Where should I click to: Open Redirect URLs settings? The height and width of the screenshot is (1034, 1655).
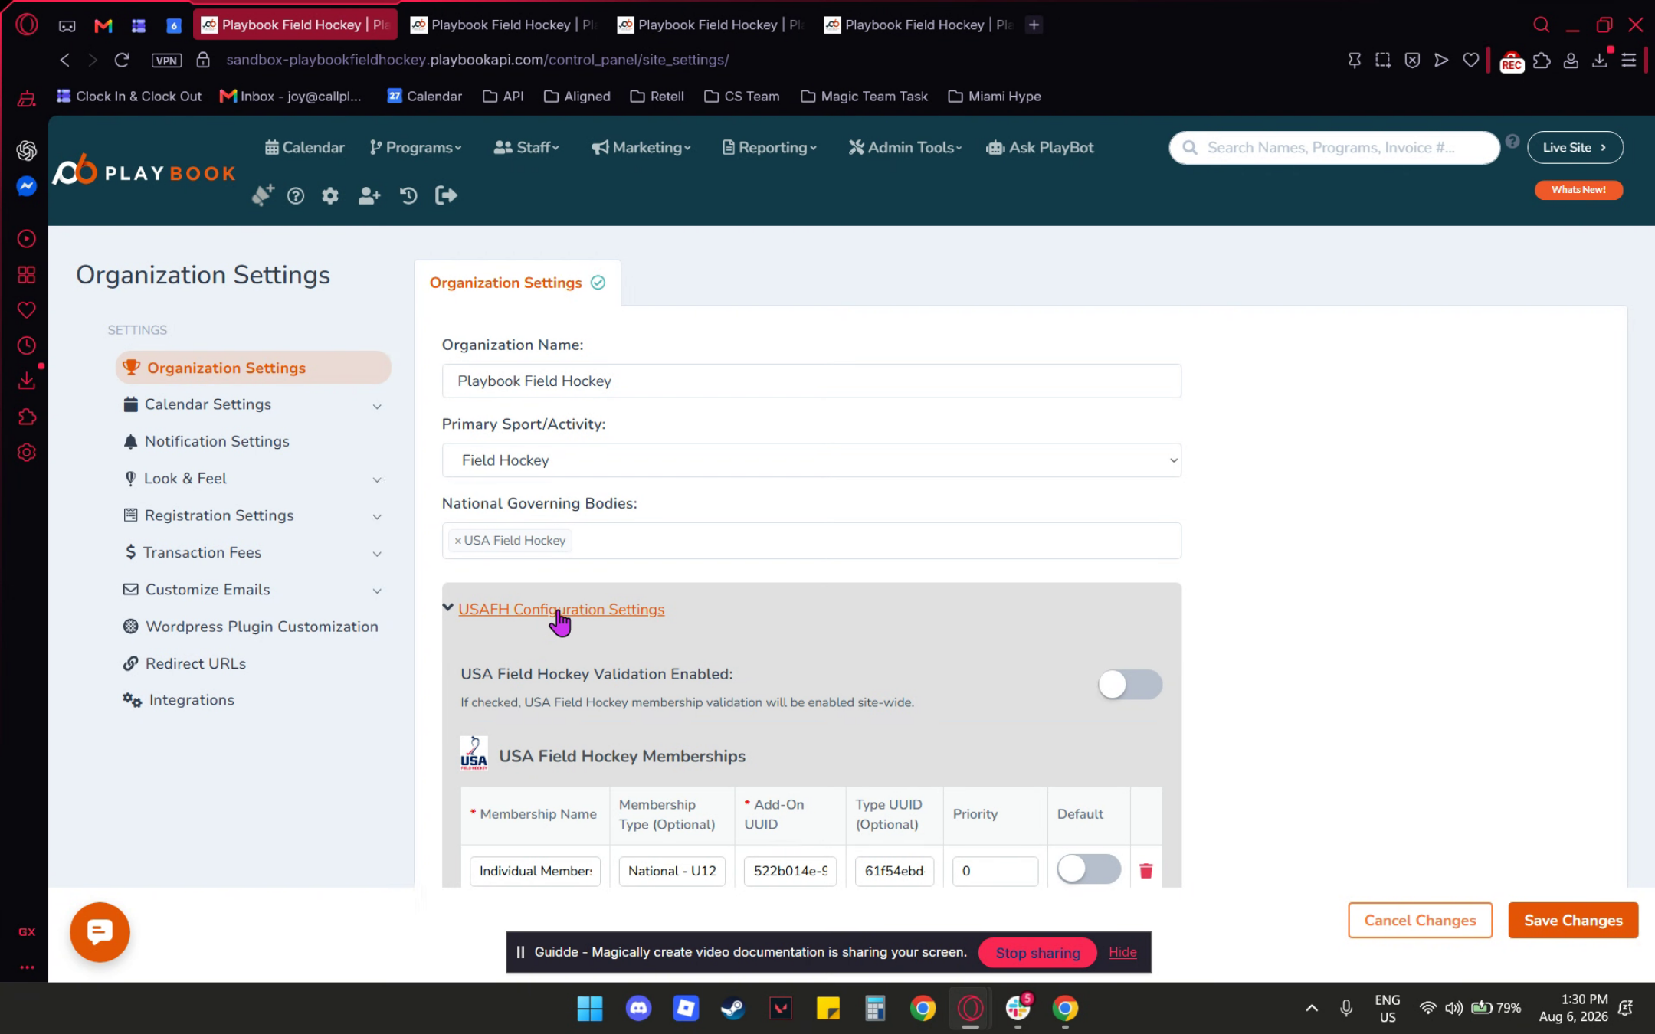pyautogui.click(x=195, y=663)
